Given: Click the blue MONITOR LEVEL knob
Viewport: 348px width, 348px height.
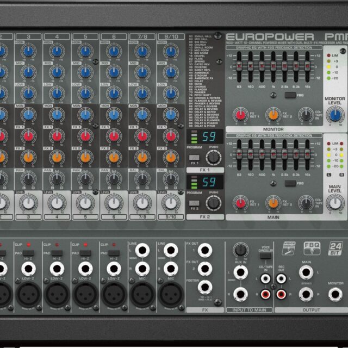Looking at the screenshot, I should 335,114.
